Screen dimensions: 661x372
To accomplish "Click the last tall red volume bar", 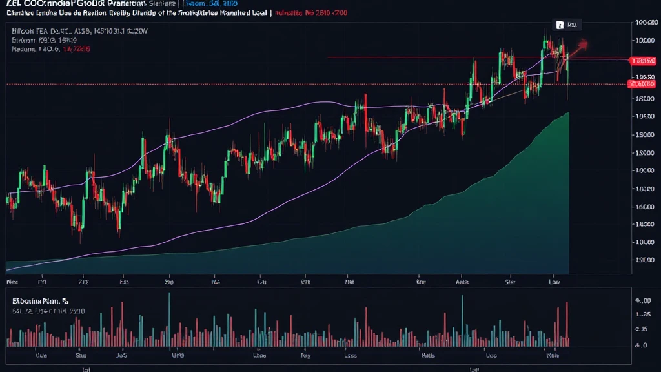I will coord(566,320).
